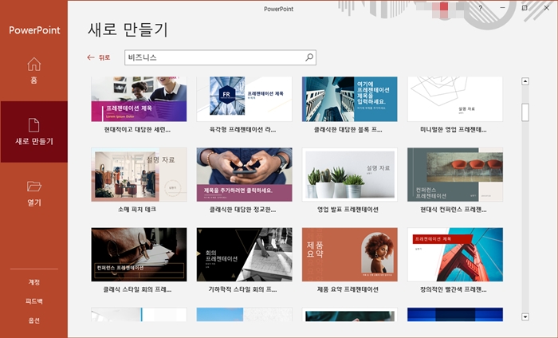The image size is (558, 338).
Task: Select the 미니멀한 영업 프레젠테이션 thumbnail
Action: point(455,99)
